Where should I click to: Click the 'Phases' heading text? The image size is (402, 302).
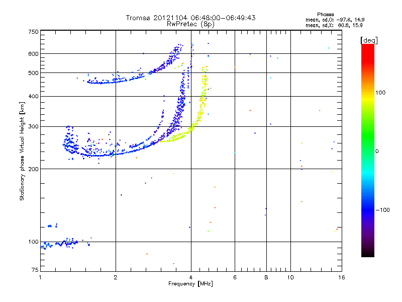[325, 15]
